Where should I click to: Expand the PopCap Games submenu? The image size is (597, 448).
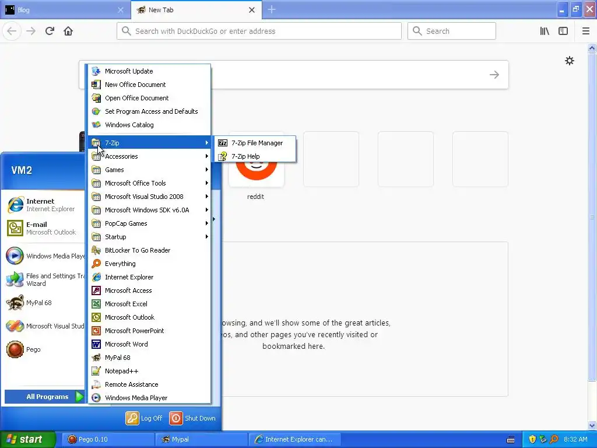click(149, 223)
